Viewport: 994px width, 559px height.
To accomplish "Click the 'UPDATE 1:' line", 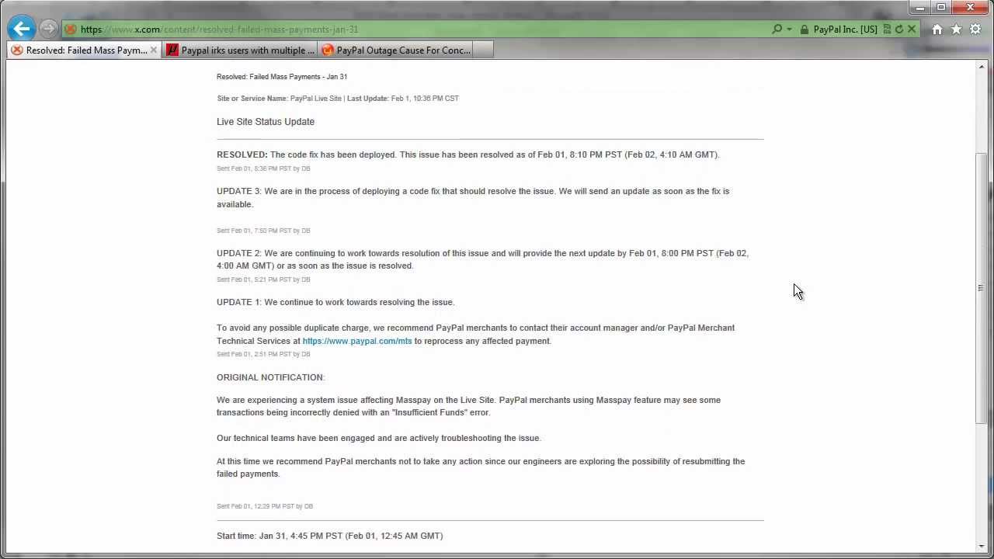I will tap(335, 302).
